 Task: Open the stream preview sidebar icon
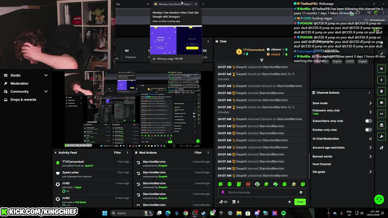click(x=382, y=69)
